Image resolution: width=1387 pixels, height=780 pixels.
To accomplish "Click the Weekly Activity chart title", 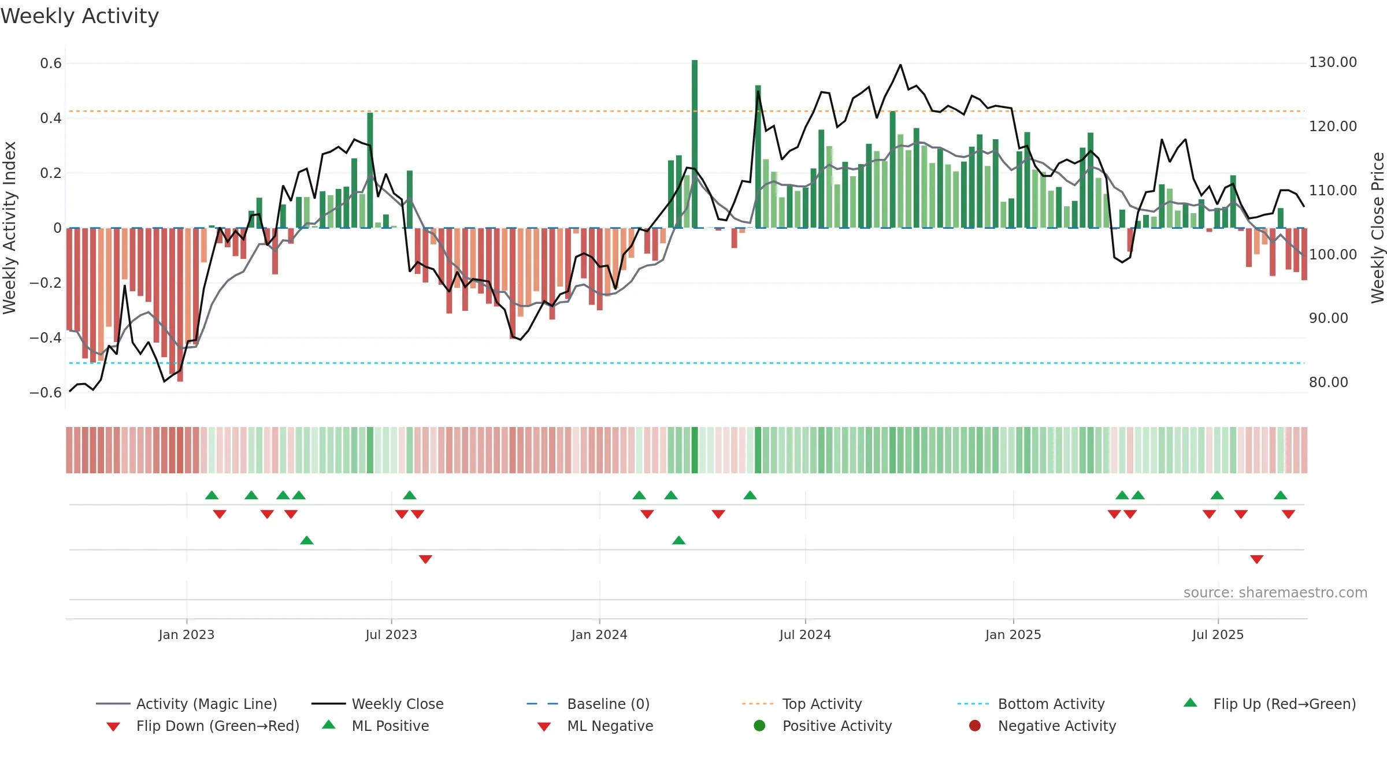I will click(80, 16).
